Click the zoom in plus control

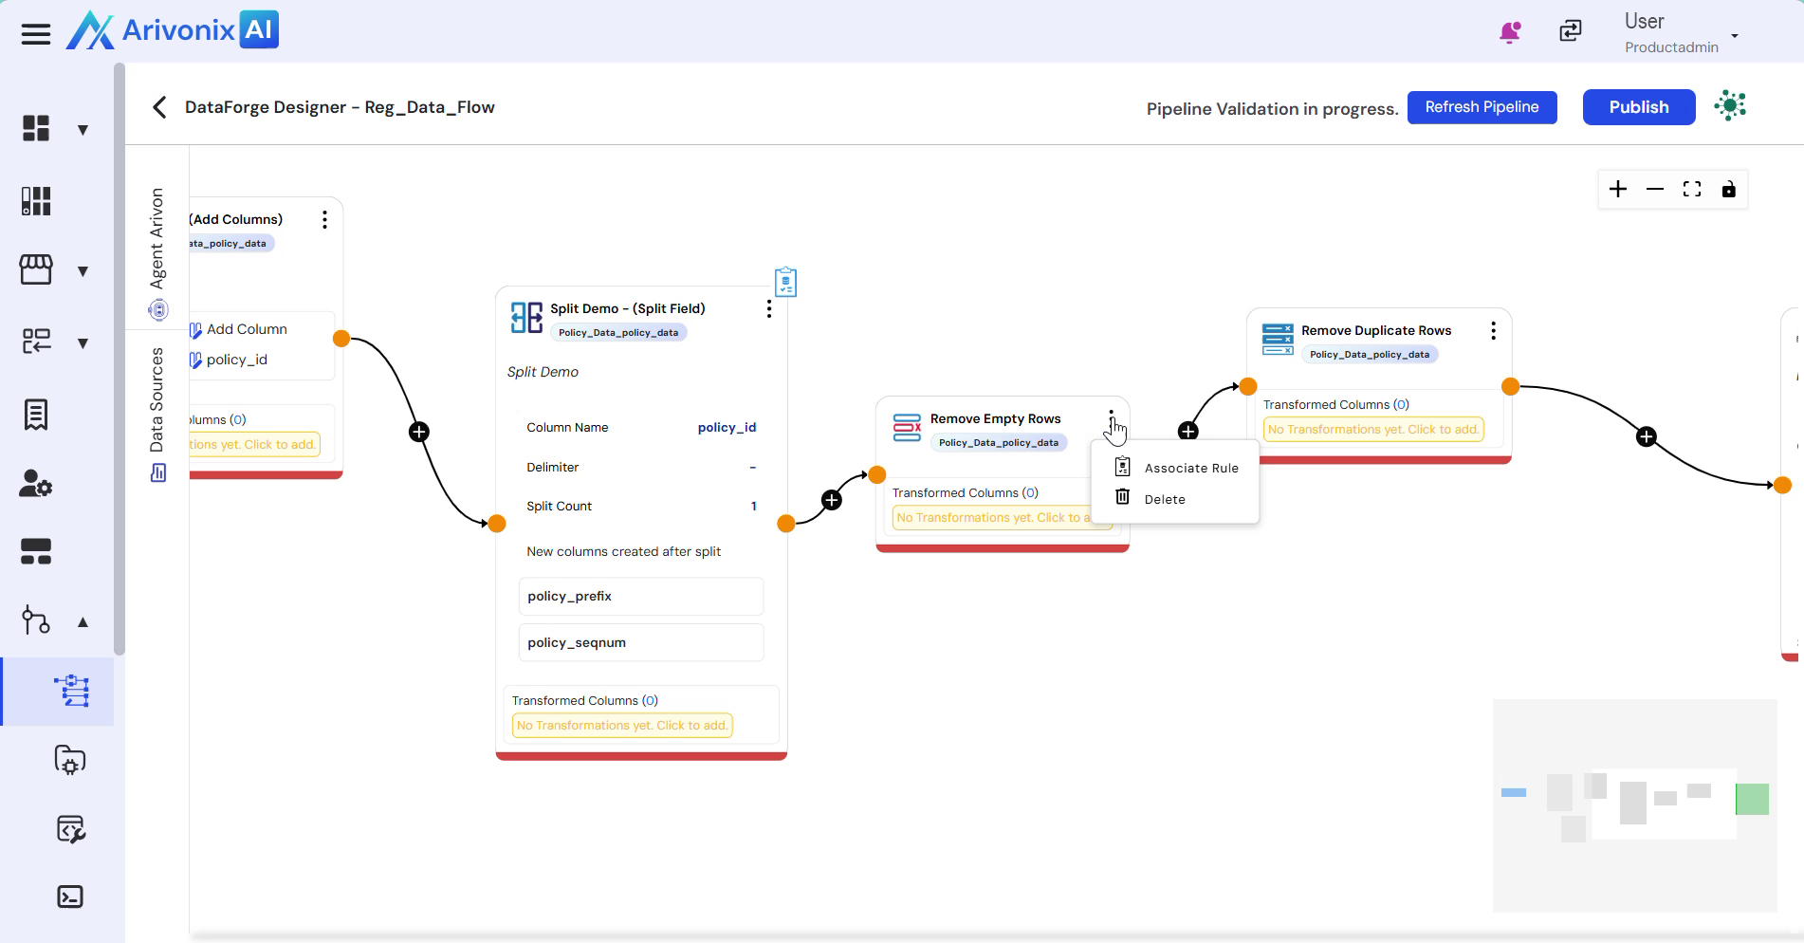(x=1618, y=190)
